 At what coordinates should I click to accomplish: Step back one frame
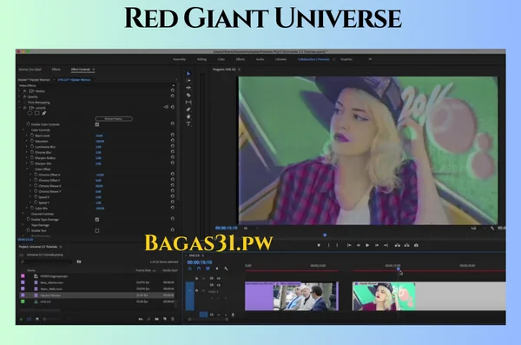tap(359, 245)
